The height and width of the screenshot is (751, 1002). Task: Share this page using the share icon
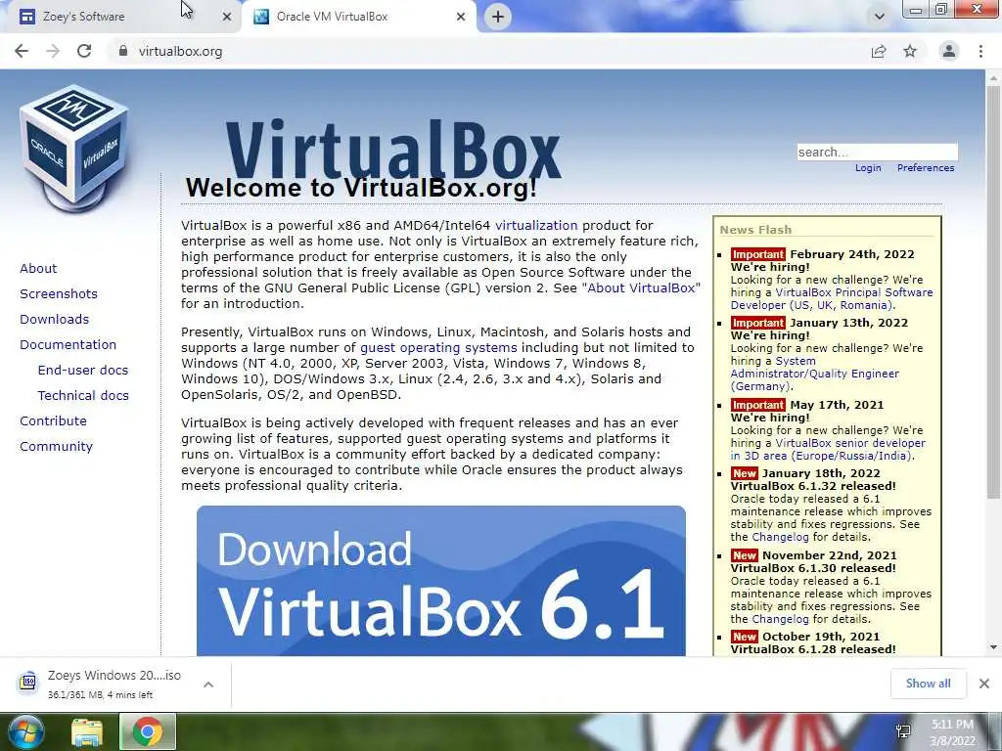pos(879,51)
